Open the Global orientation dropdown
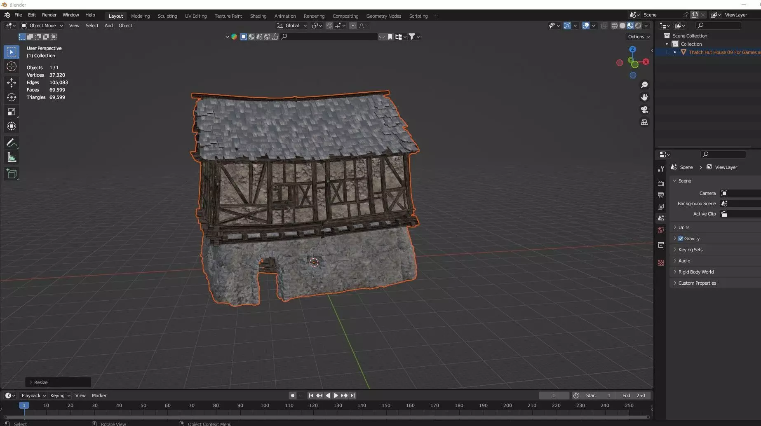The height and width of the screenshot is (426, 761). 292,26
